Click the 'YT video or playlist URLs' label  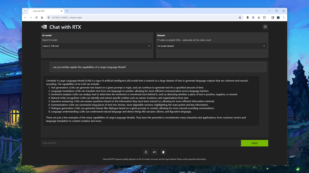pos(184,40)
